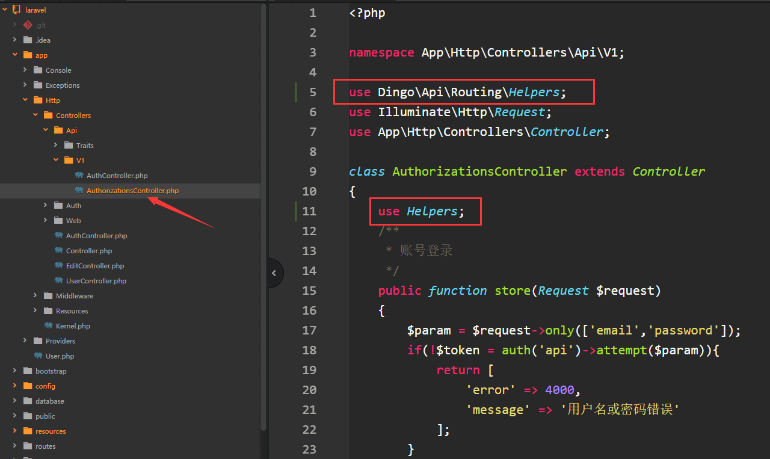770x459 pixels.
Task: Expand the Providers folder chevron
Action: [x=25, y=341]
